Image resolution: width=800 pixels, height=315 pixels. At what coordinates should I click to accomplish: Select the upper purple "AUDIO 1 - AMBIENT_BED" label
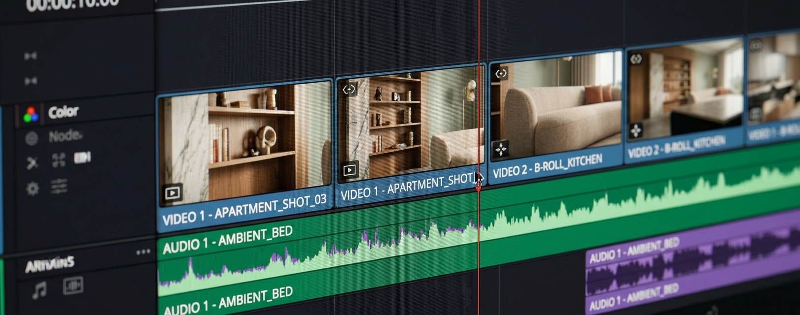[634, 250]
